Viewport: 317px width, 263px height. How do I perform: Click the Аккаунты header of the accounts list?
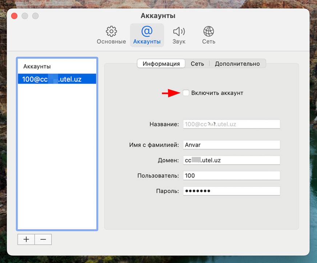pos(37,67)
